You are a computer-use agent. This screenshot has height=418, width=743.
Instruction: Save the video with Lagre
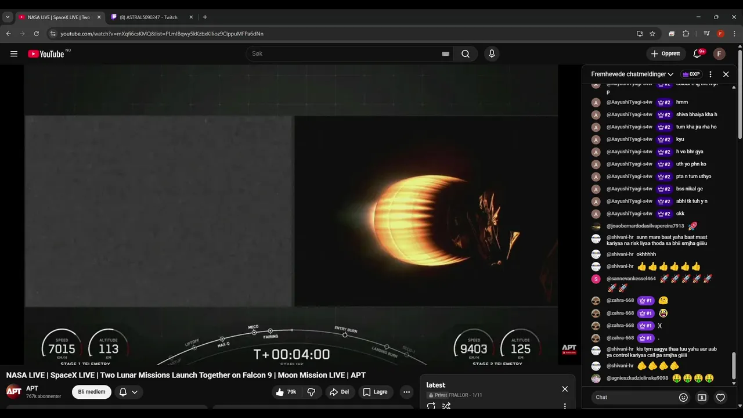point(375,392)
